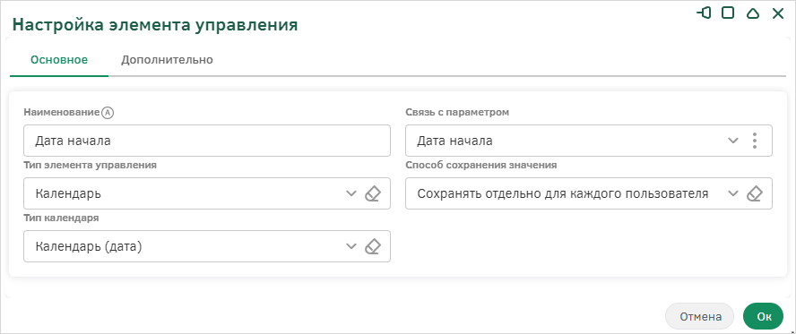The height and width of the screenshot is (334, 796).
Task: Expand the Тип элемента управления dropdown
Action: click(x=351, y=193)
